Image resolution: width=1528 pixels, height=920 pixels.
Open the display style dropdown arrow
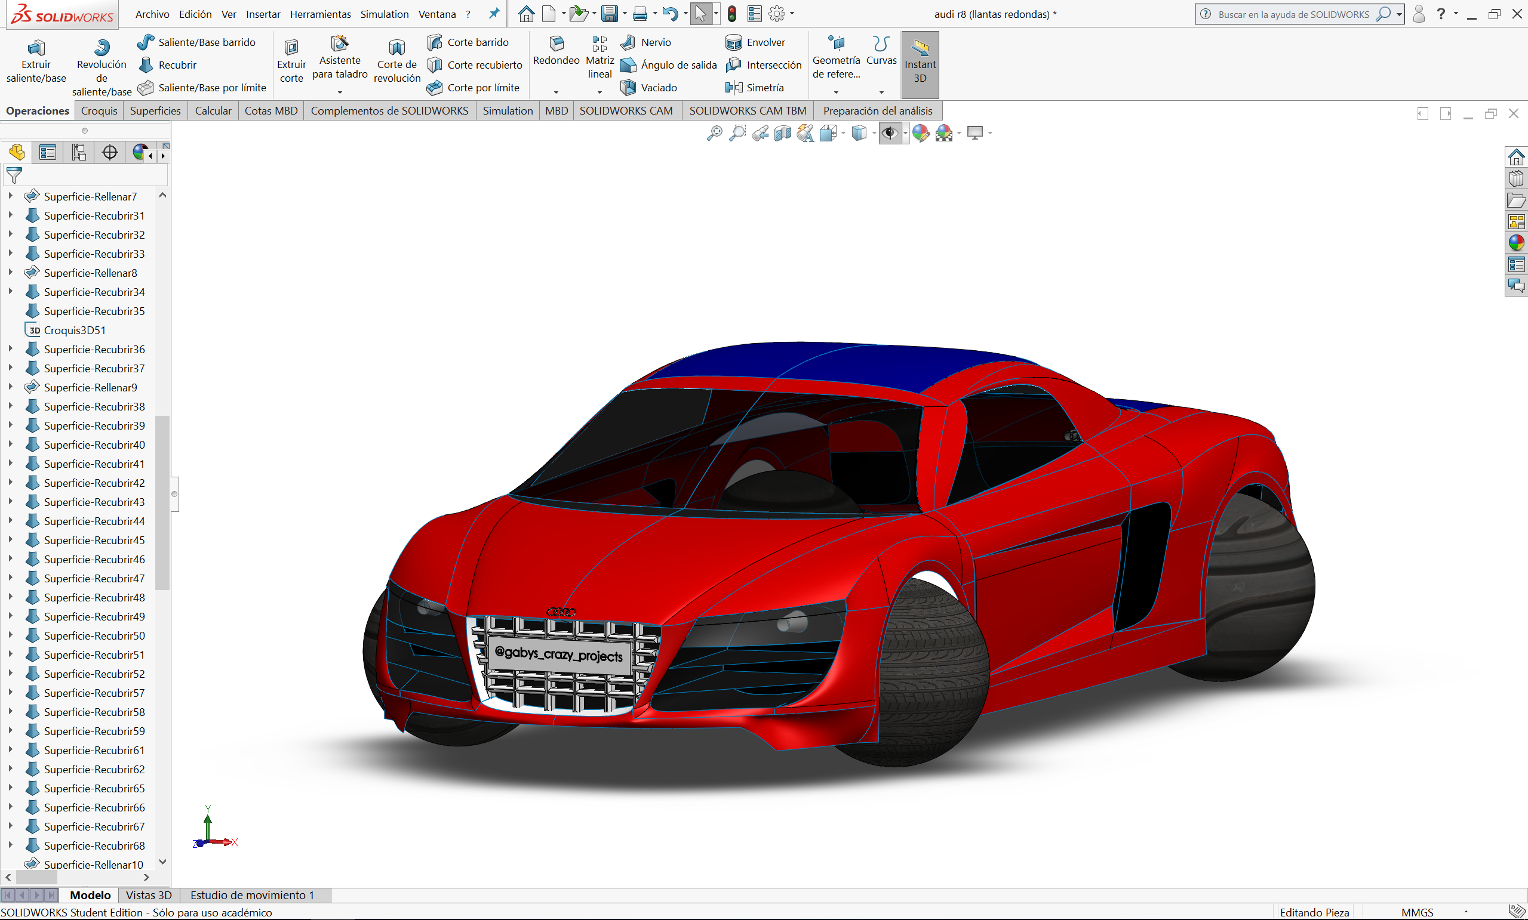[x=874, y=133]
